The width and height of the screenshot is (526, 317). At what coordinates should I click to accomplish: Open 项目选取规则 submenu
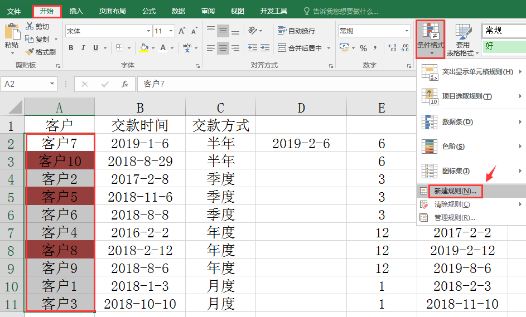pos(471,96)
